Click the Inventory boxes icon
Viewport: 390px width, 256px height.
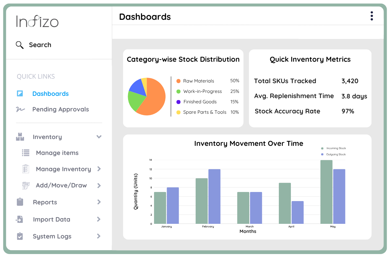pos(20,137)
